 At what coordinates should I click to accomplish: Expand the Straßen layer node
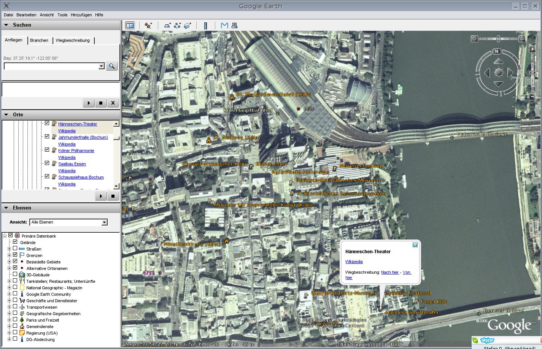9,249
